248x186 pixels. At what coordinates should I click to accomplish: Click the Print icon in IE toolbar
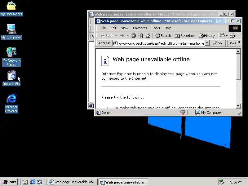(x=232, y=36)
